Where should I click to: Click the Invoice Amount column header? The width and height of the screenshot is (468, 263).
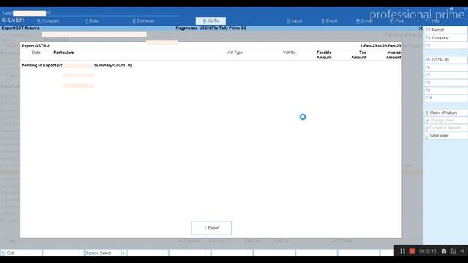(393, 55)
